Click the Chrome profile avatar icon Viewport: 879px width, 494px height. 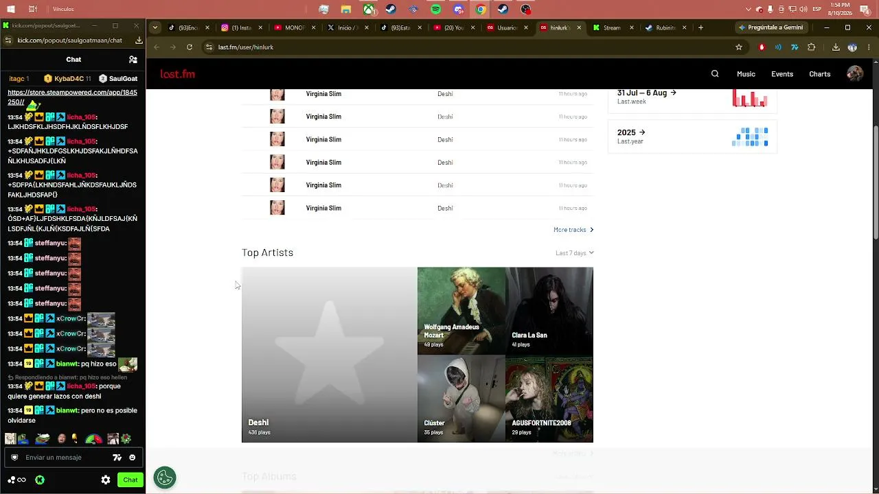click(852, 47)
